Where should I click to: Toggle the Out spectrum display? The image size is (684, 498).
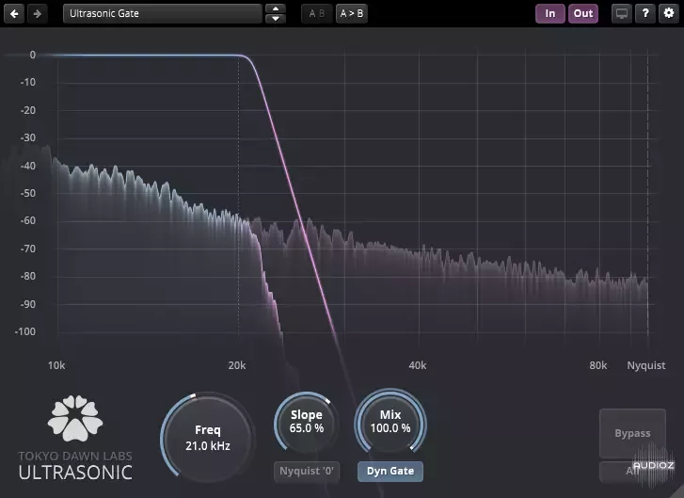click(x=583, y=13)
